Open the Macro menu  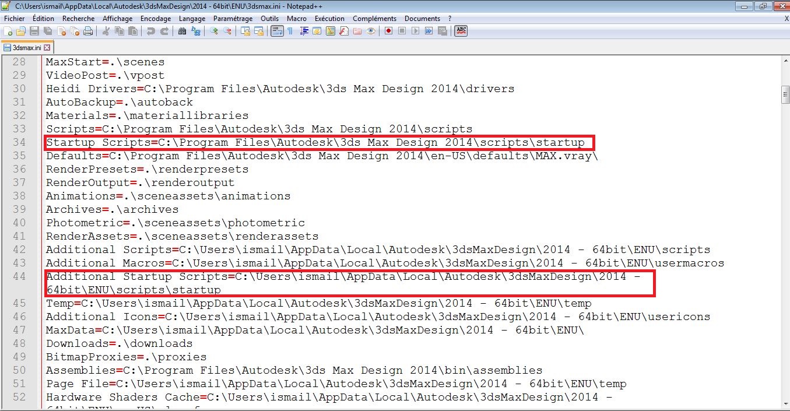coord(297,19)
